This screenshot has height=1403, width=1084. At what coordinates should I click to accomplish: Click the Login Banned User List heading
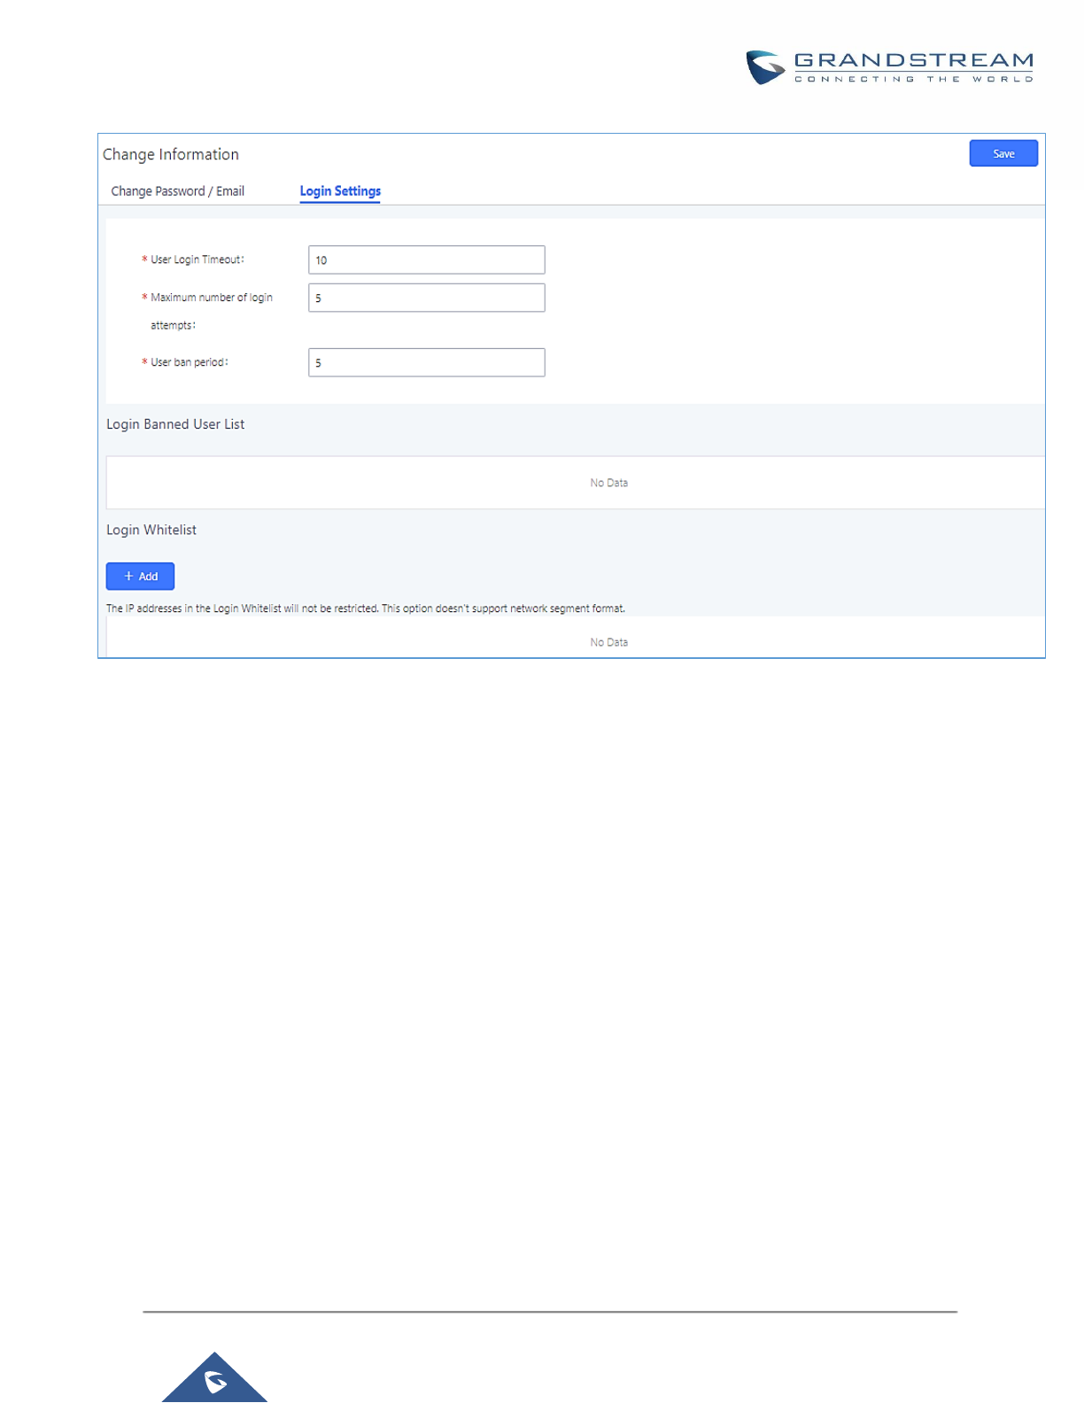click(175, 424)
